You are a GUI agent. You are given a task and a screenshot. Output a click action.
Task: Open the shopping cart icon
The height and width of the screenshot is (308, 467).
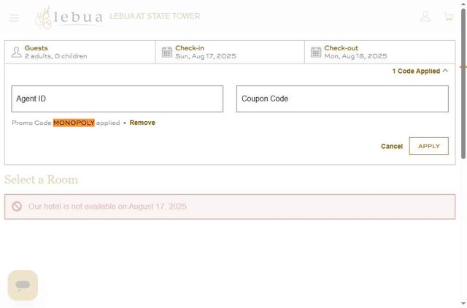[x=449, y=16]
